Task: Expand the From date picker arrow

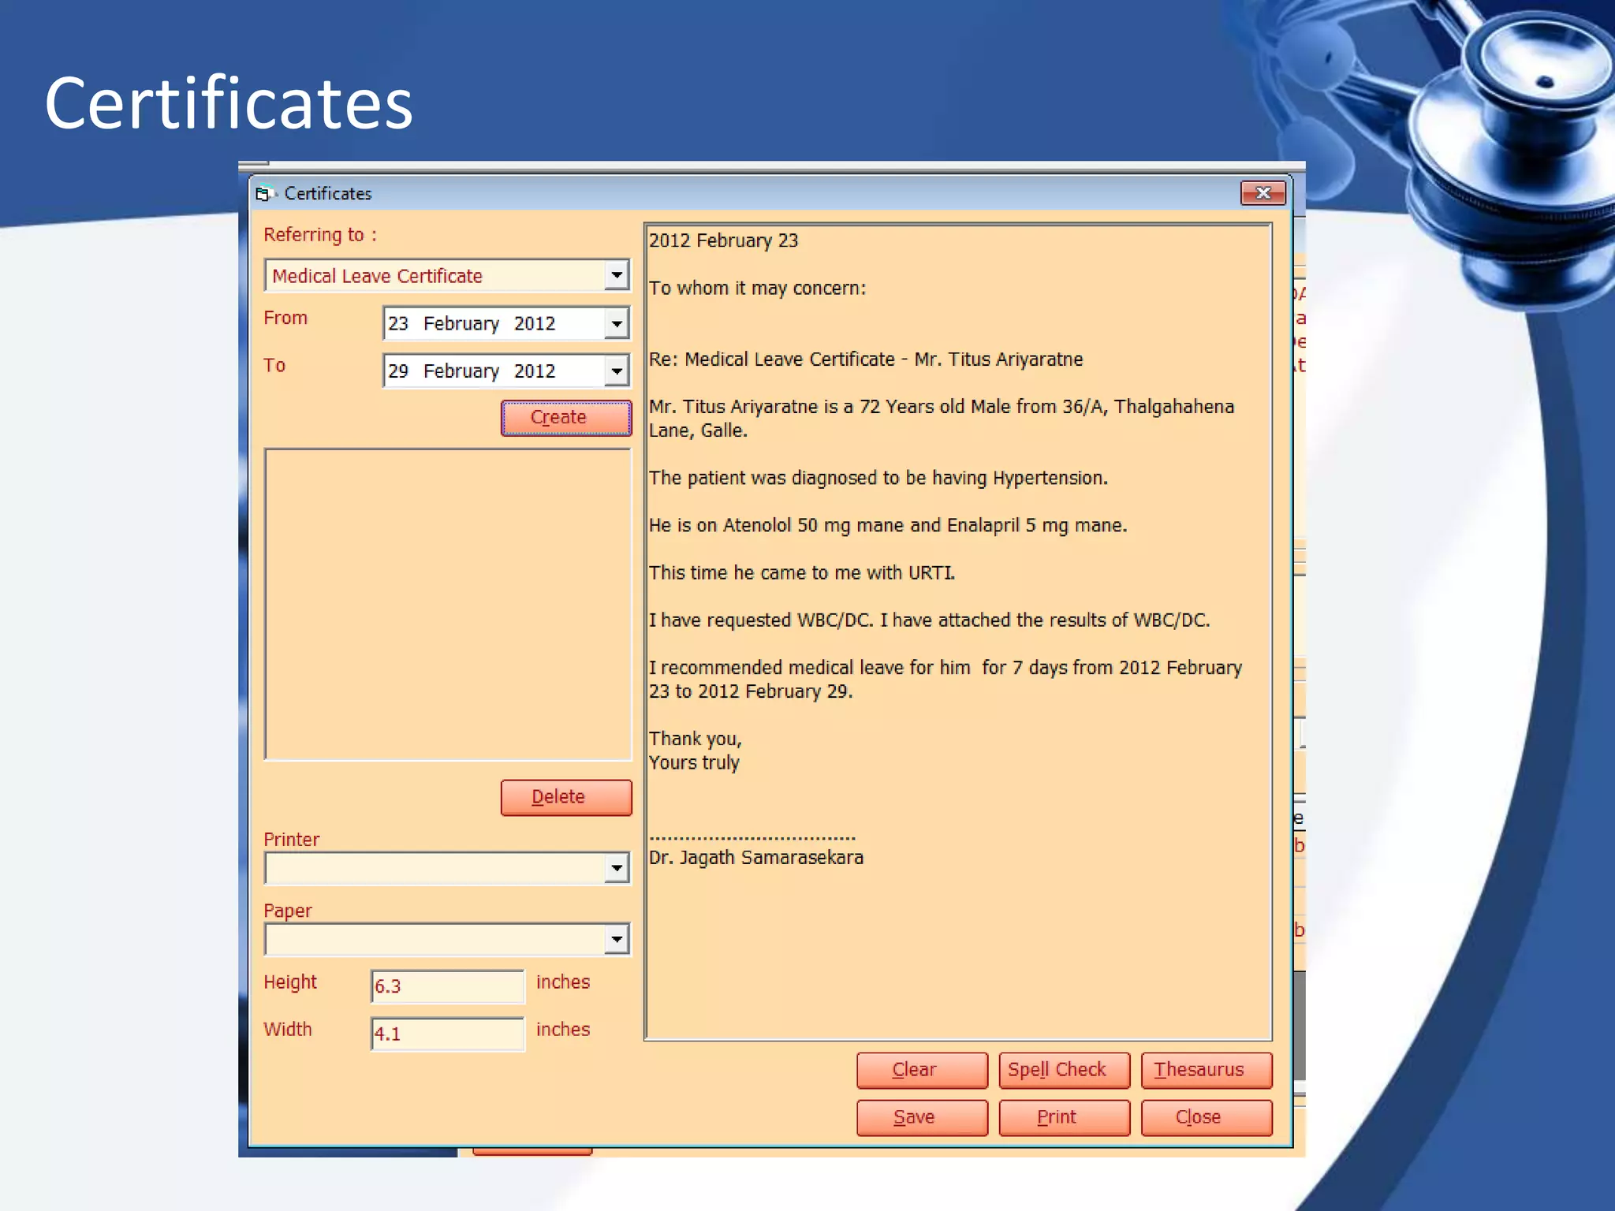Action: (x=617, y=323)
